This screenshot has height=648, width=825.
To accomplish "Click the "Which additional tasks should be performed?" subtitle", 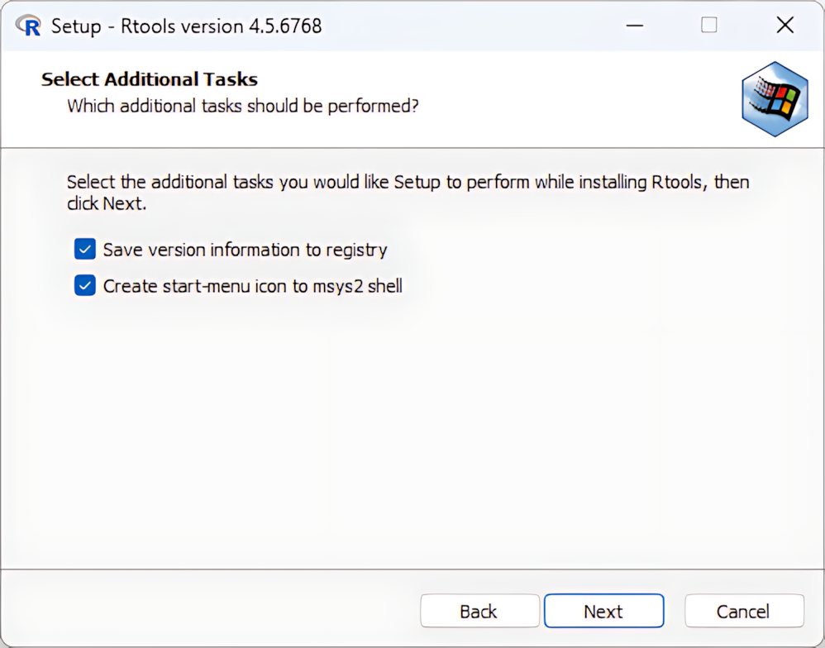I will pos(242,106).
